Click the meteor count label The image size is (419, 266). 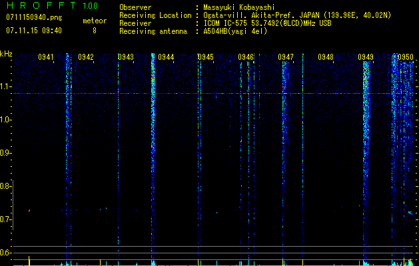95,21
